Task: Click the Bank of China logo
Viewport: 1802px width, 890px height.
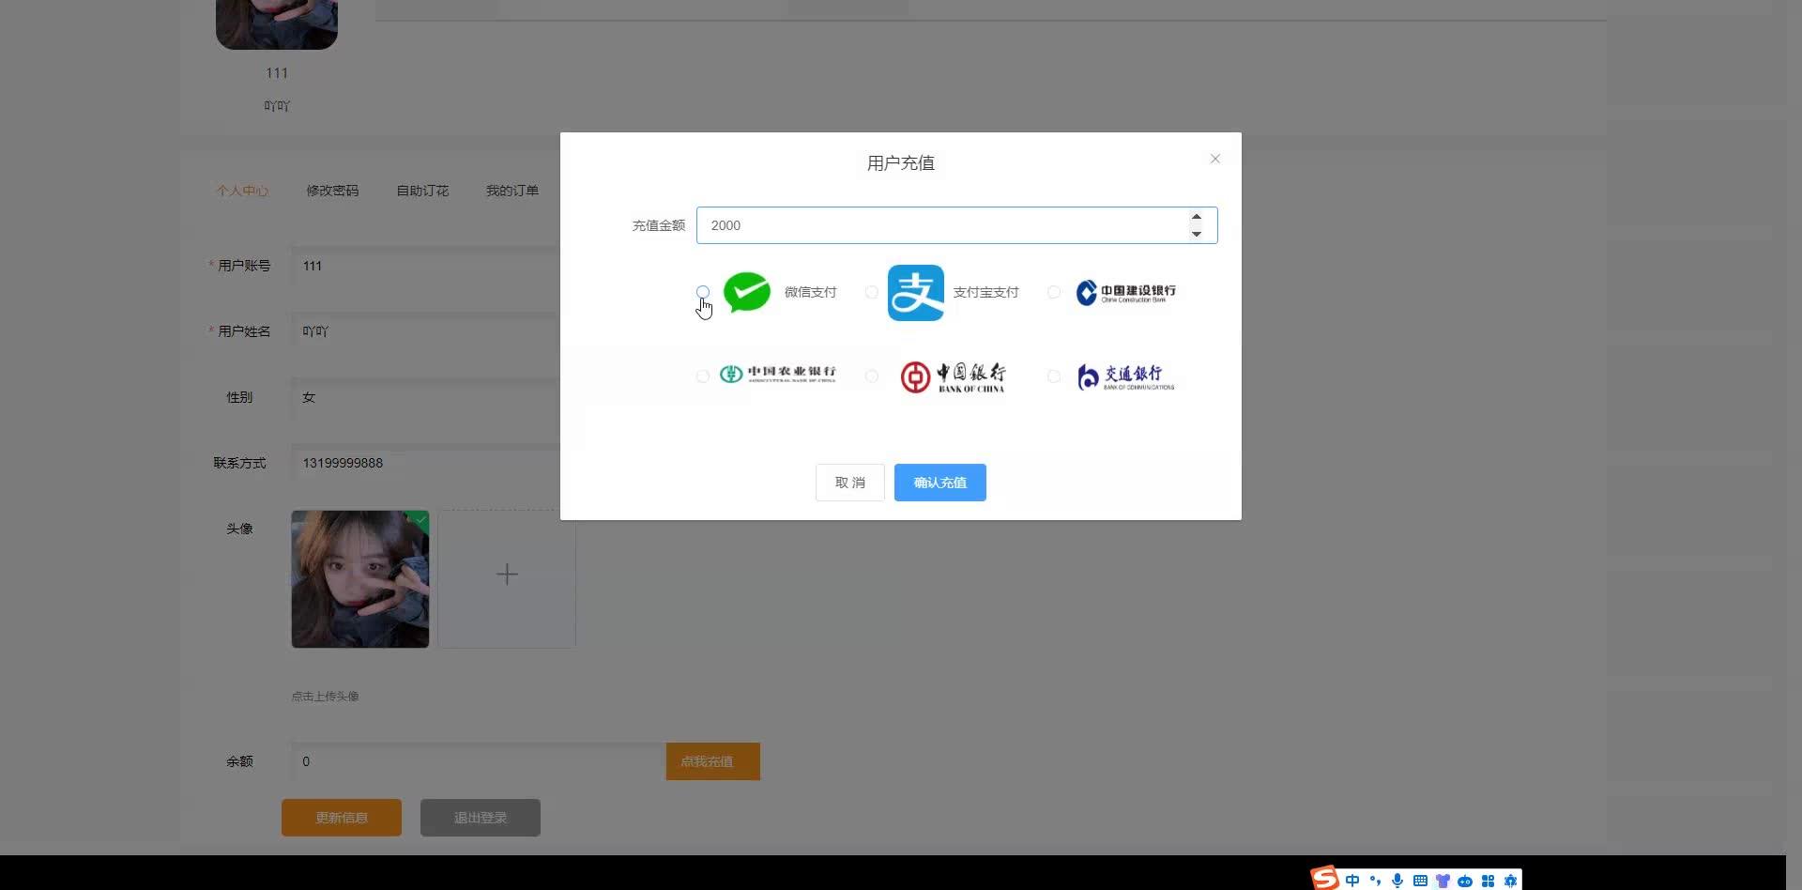Action: [x=953, y=376]
